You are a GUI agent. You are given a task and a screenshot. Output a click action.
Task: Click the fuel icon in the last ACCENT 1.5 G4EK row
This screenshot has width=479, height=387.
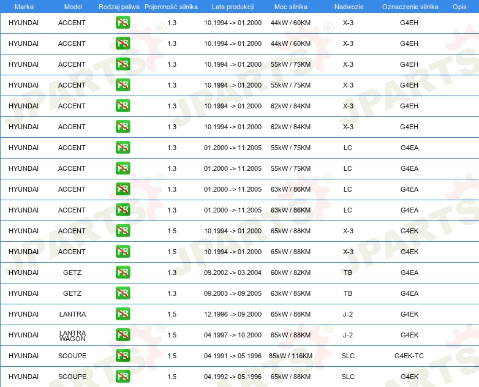[x=123, y=252]
